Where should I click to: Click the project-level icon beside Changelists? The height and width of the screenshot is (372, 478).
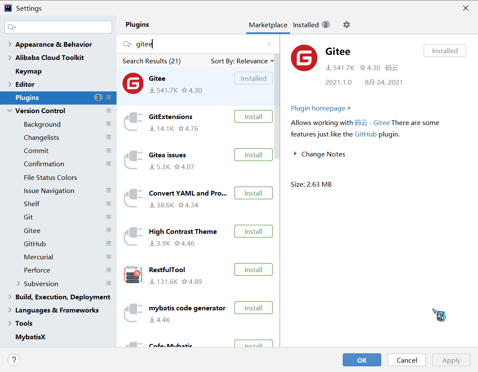(x=108, y=137)
